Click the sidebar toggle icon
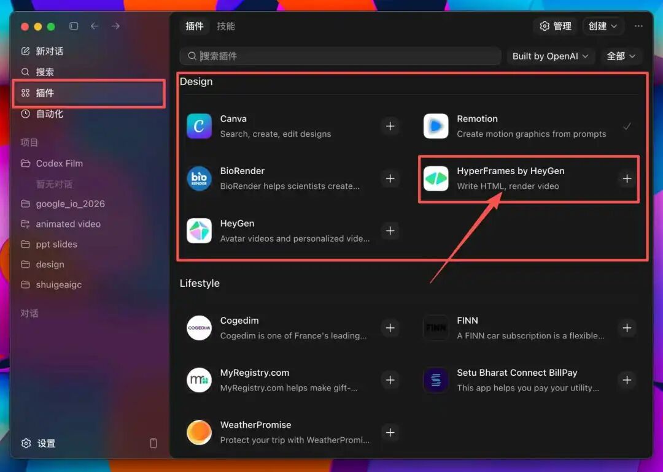The image size is (663, 472). [74, 26]
